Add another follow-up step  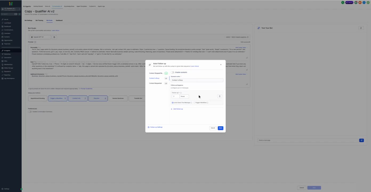pos(177,109)
